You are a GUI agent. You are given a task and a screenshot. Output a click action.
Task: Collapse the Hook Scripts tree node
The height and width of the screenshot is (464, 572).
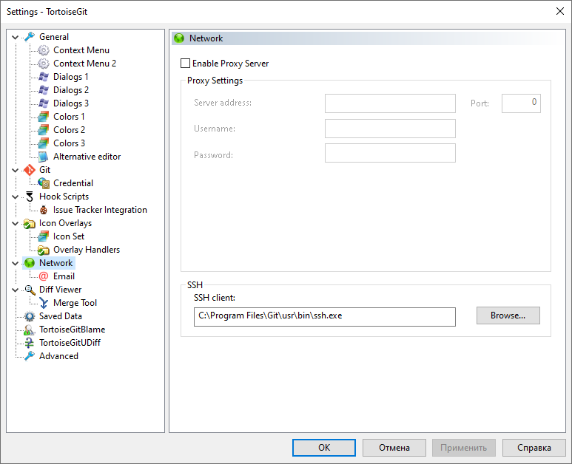16,197
